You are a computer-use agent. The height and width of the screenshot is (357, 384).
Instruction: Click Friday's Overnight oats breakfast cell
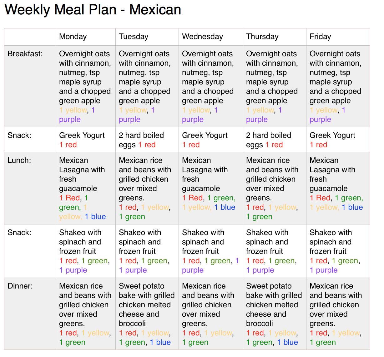click(338, 86)
